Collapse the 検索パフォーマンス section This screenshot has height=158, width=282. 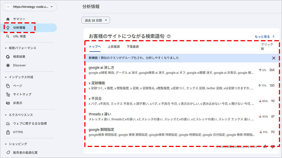click(6, 48)
